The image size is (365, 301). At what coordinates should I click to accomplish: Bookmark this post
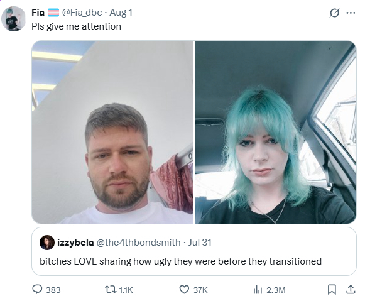(x=332, y=290)
